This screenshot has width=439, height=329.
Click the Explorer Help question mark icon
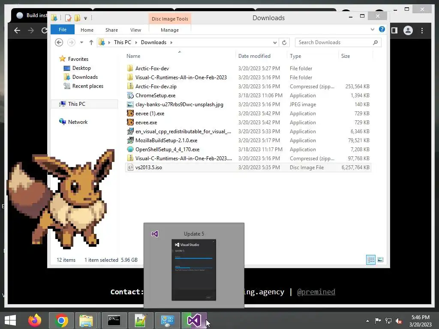tap(382, 30)
